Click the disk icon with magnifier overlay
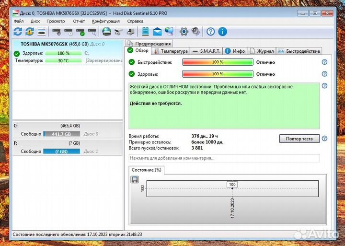The width and height of the screenshot is (345, 246). click(x=92, y=32)
